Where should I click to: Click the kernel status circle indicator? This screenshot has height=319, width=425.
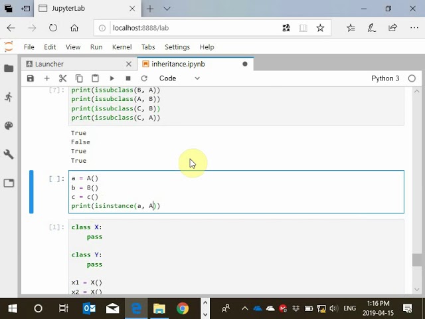click(412, 78)
